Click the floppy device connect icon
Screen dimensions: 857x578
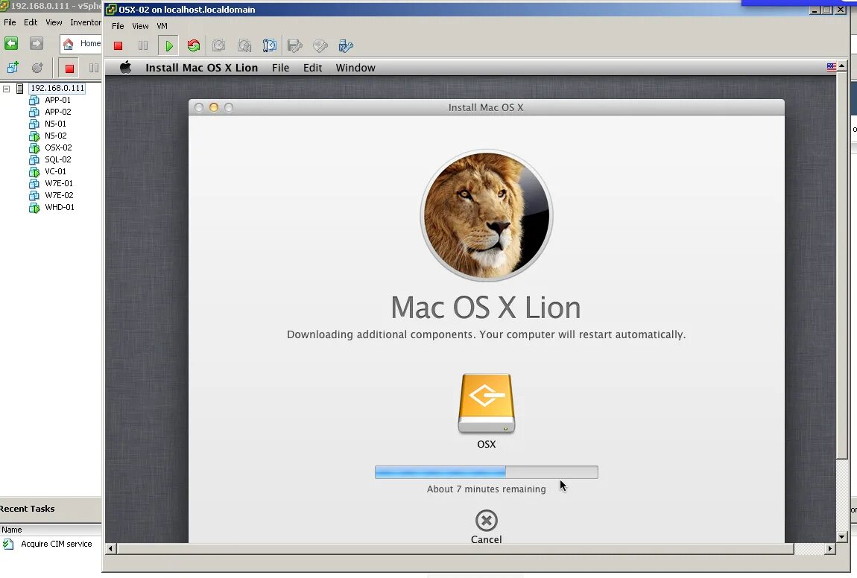tap(295, 46)
